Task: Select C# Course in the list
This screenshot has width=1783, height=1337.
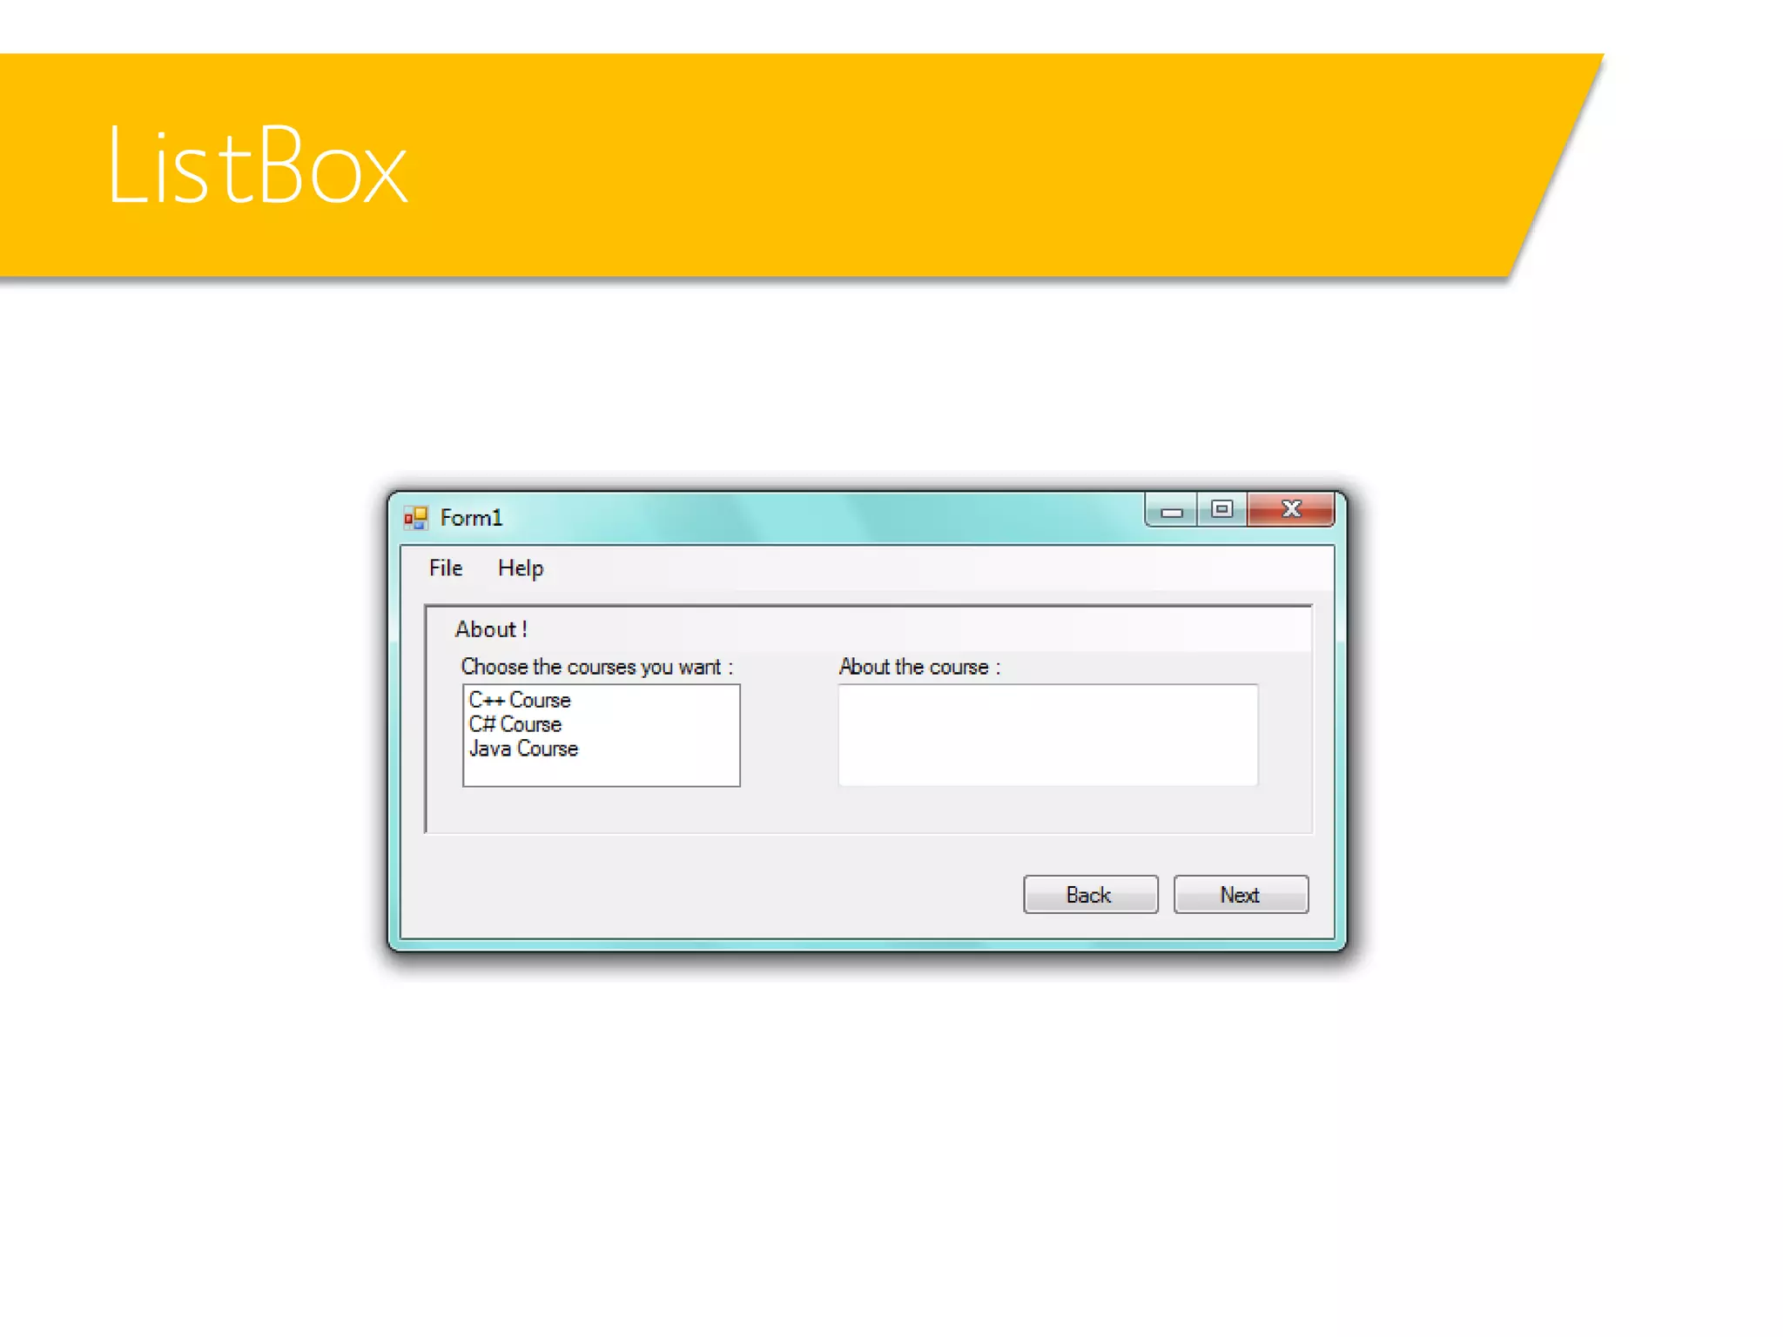Action: (x=515, y=724)
